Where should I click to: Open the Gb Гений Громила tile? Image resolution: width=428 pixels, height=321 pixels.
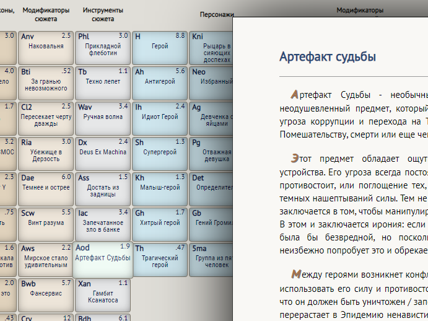(x=211, y=224)
